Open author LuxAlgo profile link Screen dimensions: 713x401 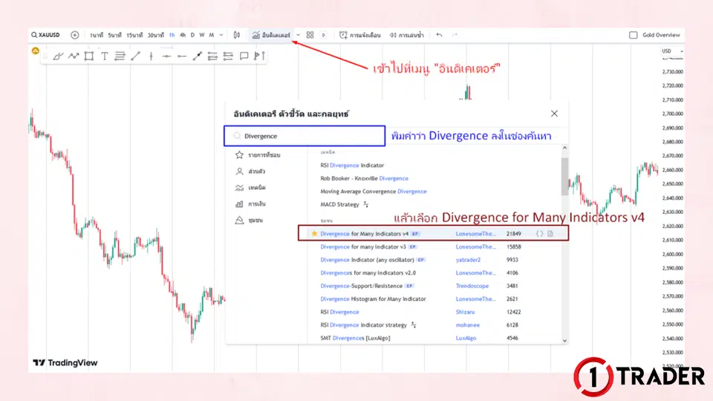466,339
